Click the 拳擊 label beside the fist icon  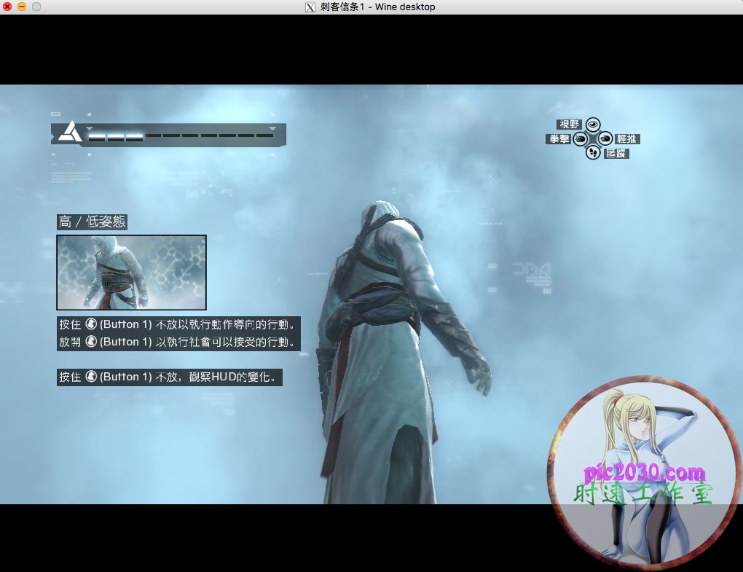click(558, 139)
